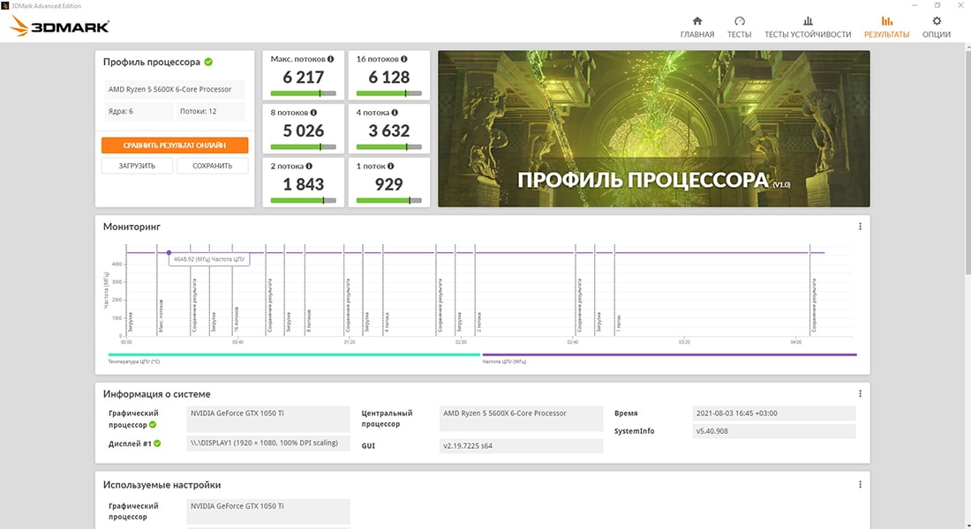Click info icon next to Макс. потоков

click(331, 60)
